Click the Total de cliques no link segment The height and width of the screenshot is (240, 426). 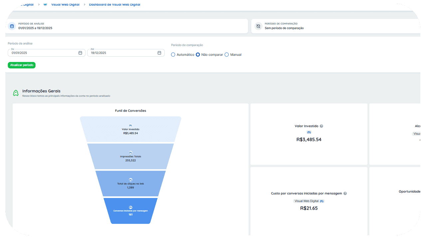[130, 183]
